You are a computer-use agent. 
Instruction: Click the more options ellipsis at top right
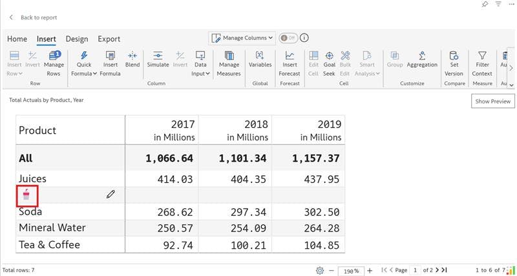pos(511,4)
